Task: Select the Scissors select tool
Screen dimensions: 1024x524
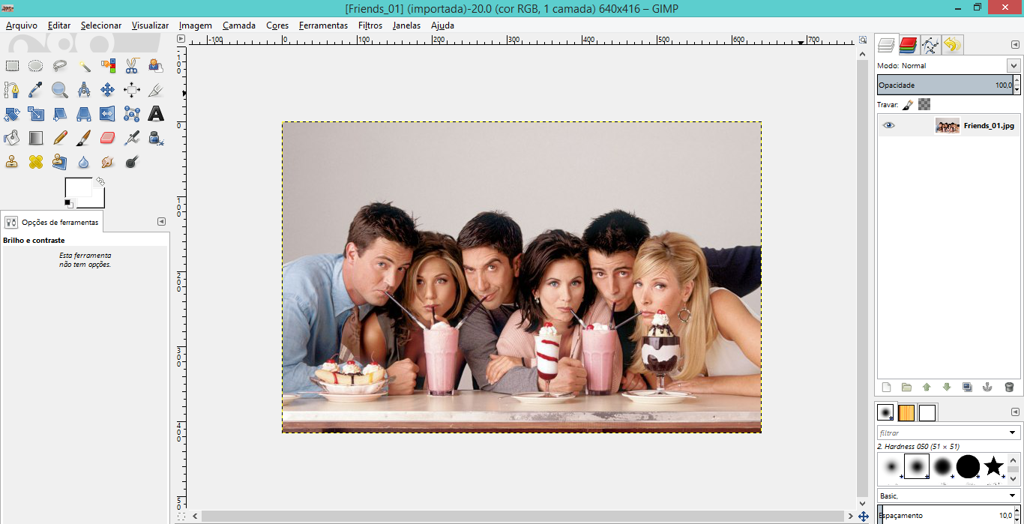Action: pyautogui.click(x=132, y=66)
